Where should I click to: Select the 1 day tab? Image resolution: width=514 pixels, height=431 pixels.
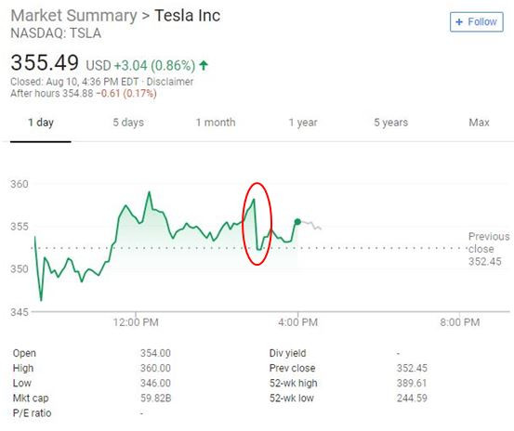(x=41, y=123)
